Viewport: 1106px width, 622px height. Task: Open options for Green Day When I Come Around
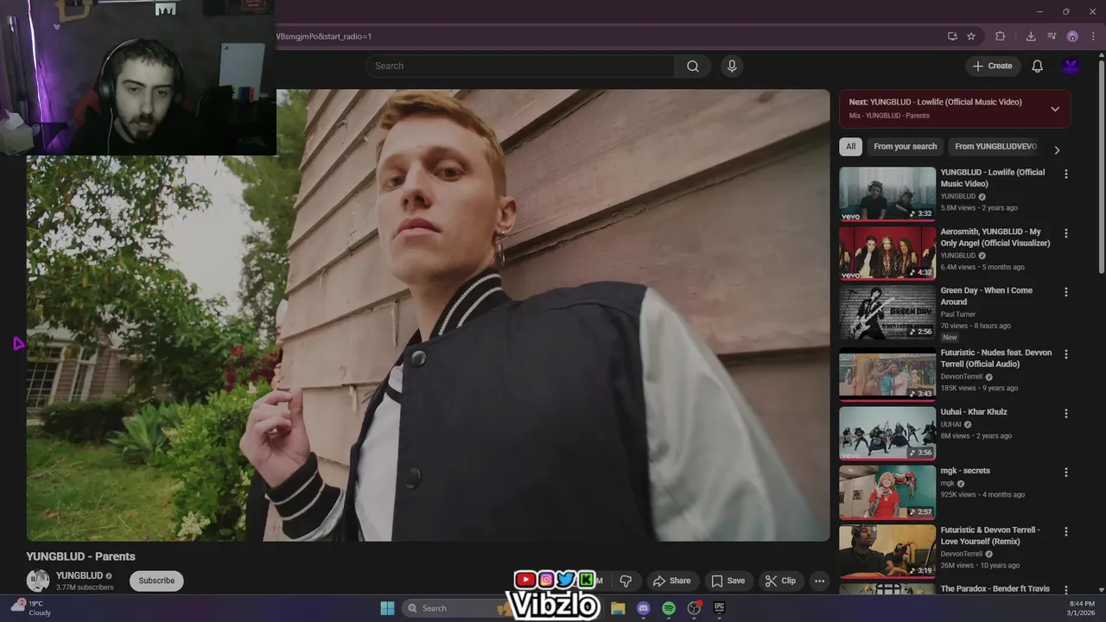pos(1065,292)
